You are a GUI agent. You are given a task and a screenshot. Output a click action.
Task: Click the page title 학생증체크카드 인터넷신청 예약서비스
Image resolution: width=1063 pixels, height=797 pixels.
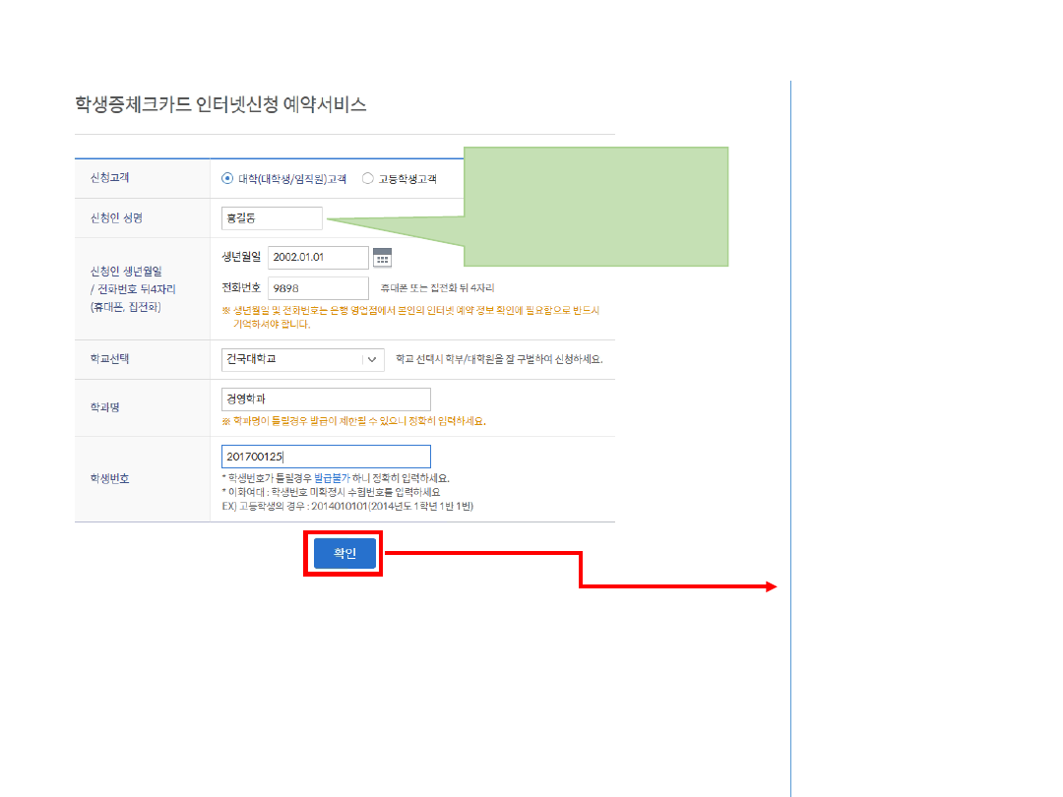coord(220,104)
